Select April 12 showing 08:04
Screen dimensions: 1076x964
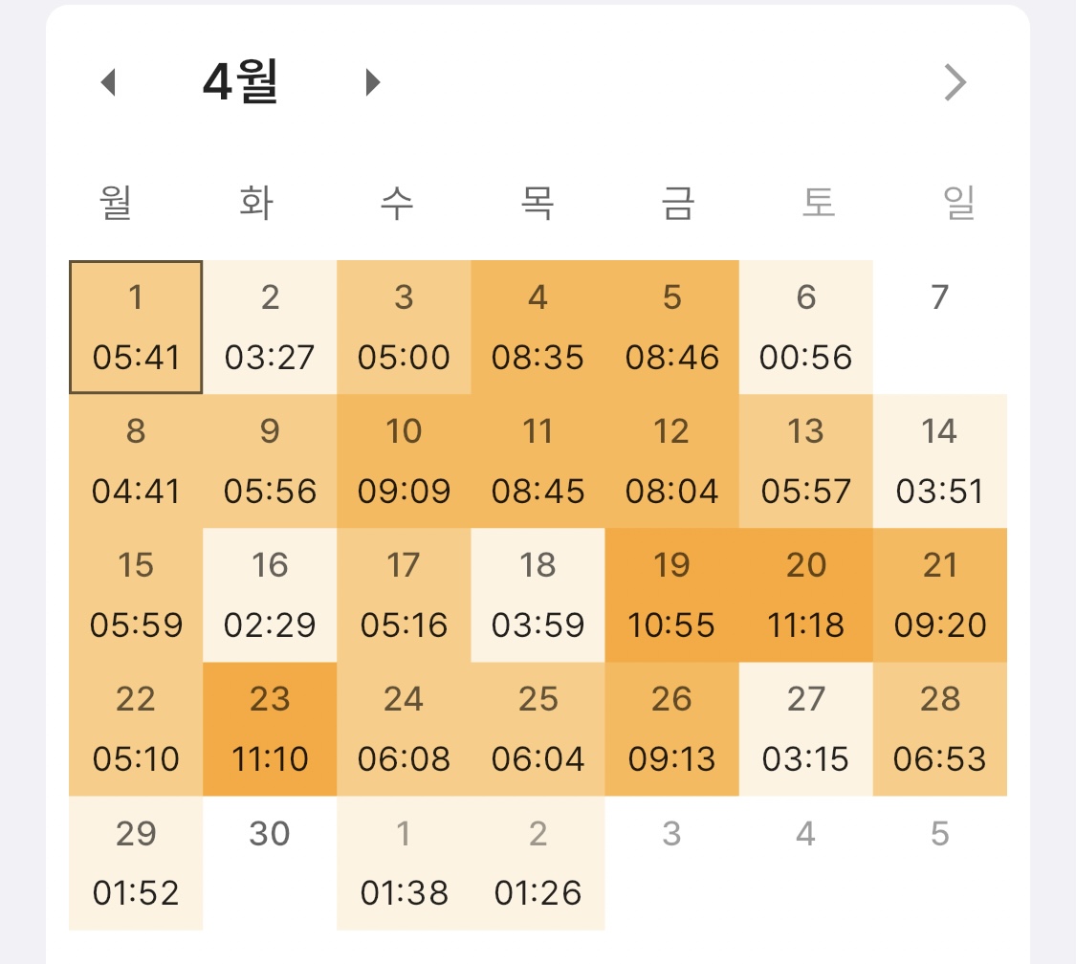click(671, 461)
